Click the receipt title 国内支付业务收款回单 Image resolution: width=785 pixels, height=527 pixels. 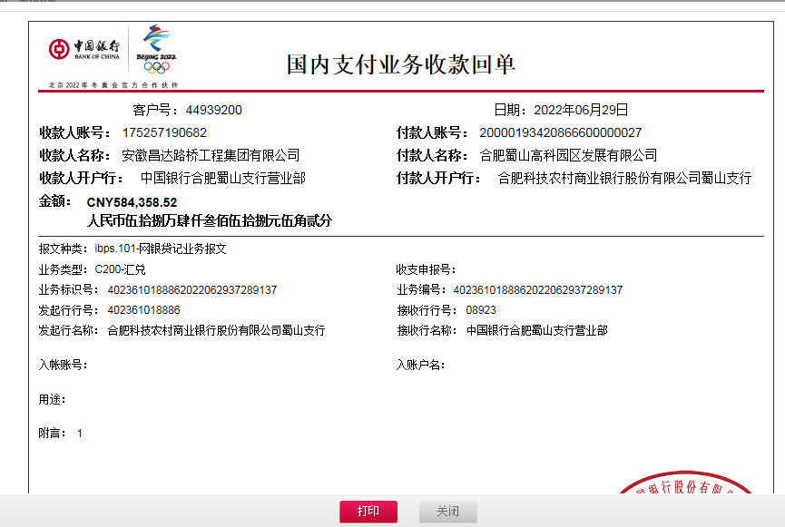(400, 63)
